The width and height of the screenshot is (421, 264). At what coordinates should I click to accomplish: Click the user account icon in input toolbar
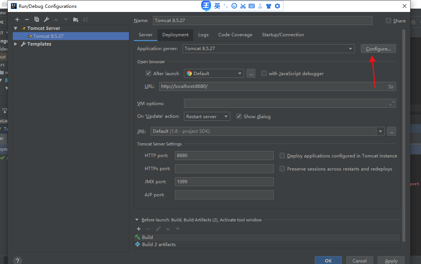[260, 6]
